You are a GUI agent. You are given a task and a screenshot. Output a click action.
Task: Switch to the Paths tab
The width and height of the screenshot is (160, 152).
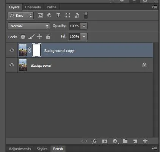(x=52, y=7)
